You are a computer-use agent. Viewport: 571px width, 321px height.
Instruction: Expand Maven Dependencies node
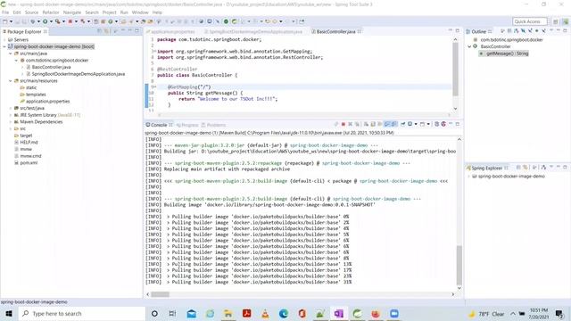pyautogui.click(x=11, y=122)
